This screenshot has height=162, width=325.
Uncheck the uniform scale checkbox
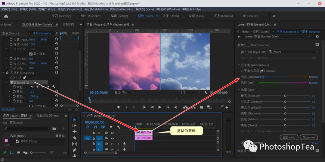(31, 54)
